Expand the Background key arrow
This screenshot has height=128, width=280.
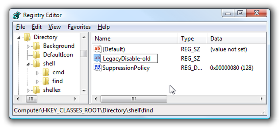28,46
